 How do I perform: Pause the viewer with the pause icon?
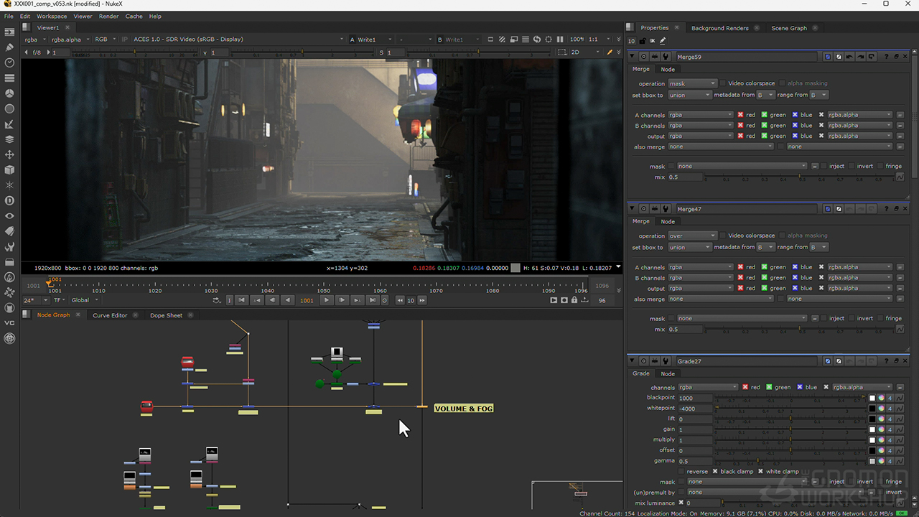[x=560, y=39]
